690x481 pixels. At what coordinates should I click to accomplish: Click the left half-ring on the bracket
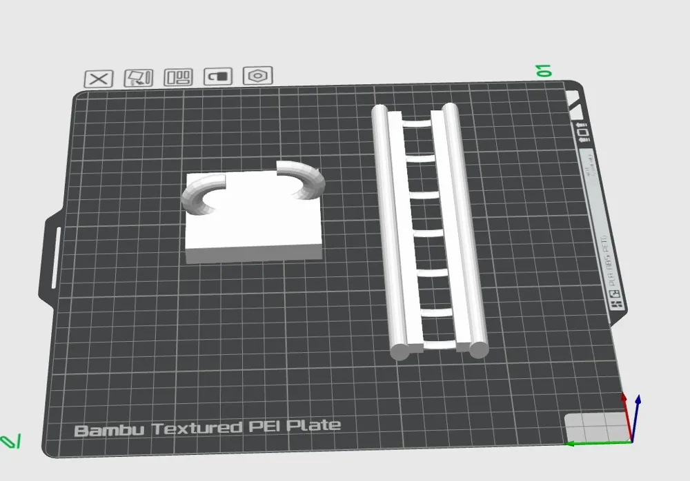[200, 195]
